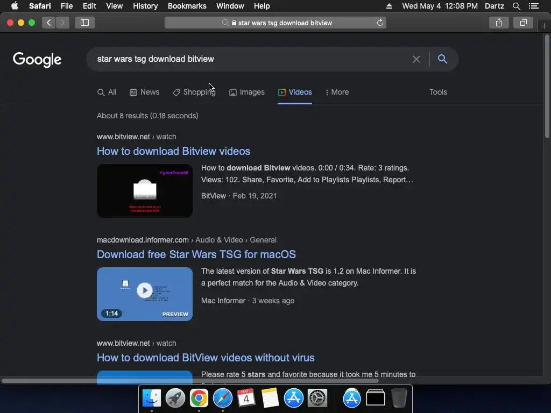Open the Apple menu
This screenshot has height=413, width=551.
pos(15,6)
